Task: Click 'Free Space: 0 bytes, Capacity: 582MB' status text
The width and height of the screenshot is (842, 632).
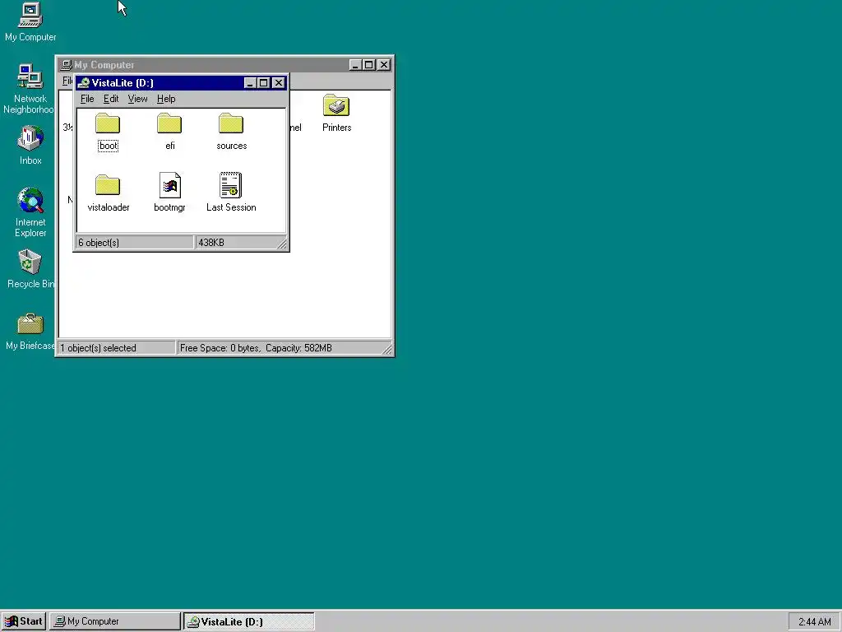Action: 257,348
